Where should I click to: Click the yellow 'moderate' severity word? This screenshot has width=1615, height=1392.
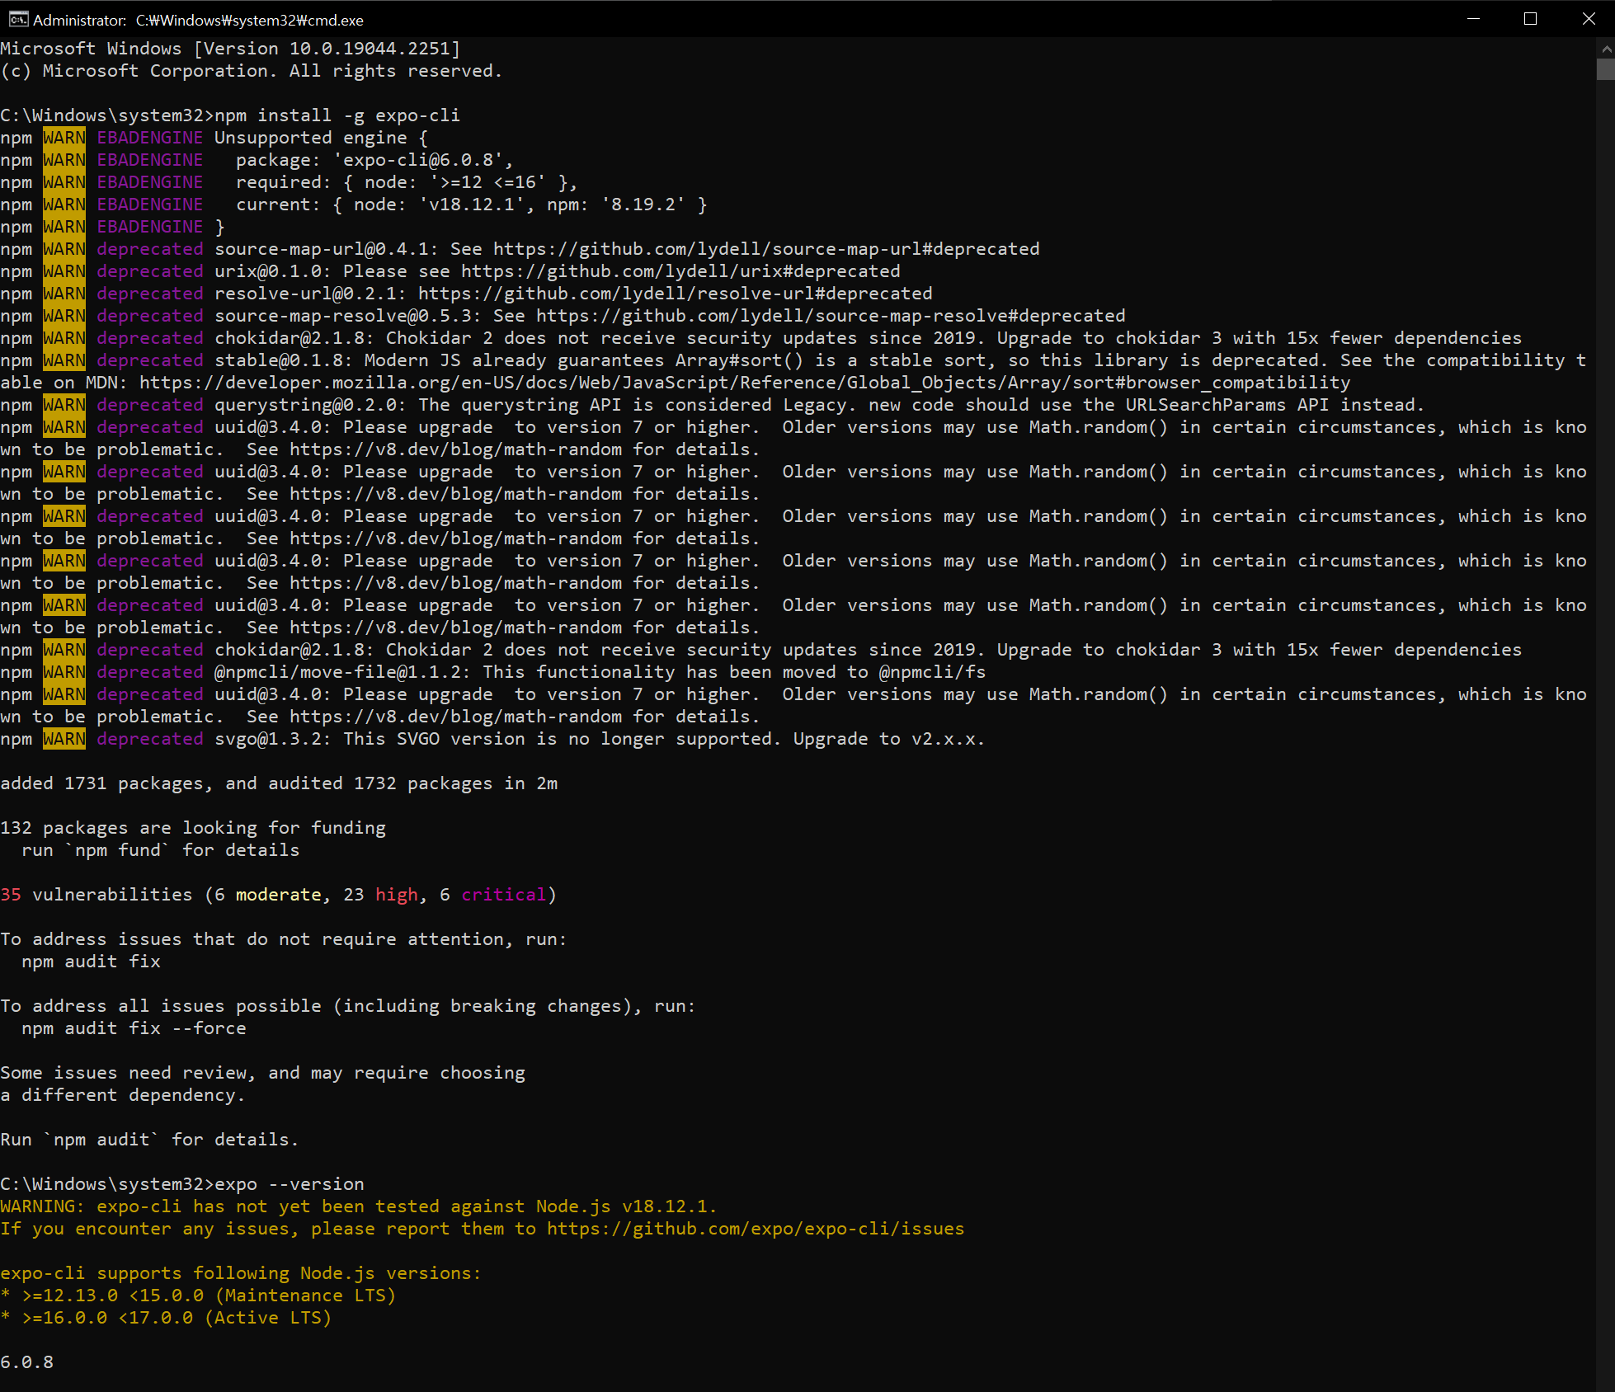(x=279, y=895)
